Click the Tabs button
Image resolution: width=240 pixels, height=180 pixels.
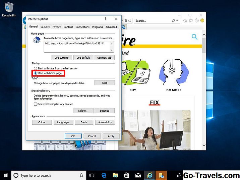click(x=105, y=83)
